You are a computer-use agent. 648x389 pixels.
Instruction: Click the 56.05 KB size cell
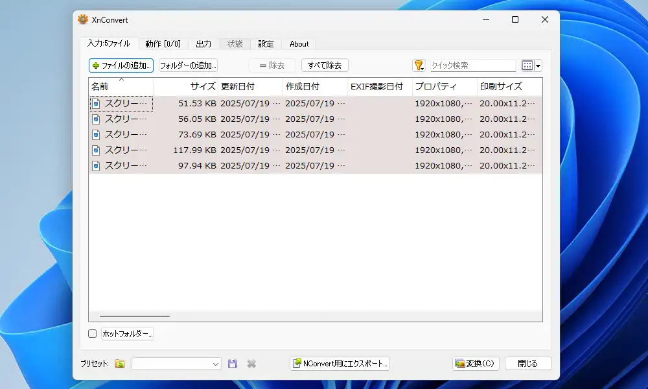coord(197,119)
